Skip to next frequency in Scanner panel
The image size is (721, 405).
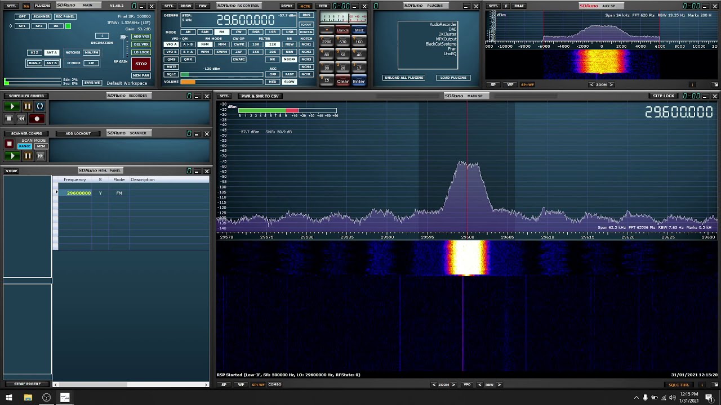(x=40, y=156)
